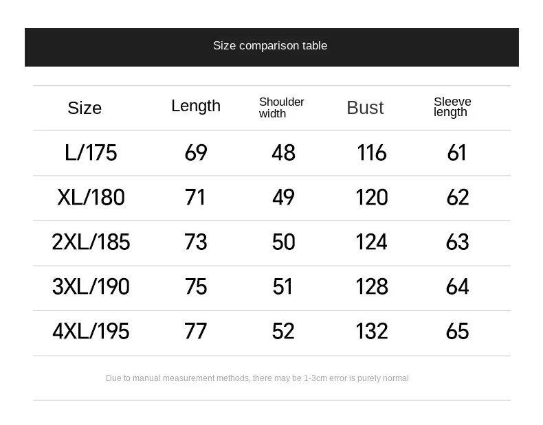543x425 pixels.
Task: Select the bust value 124
Action: click(x=371, y=242)
